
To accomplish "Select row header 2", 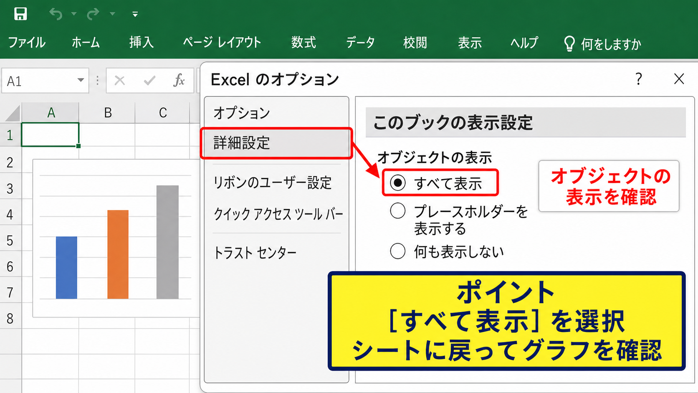I will click(x=10, y=162).
